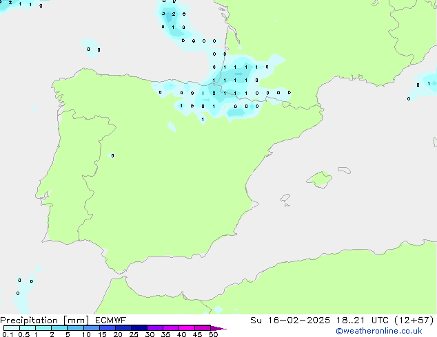
Task: Select the 0.5–1 mm legend color box
Action: click(x=28, y=328)
